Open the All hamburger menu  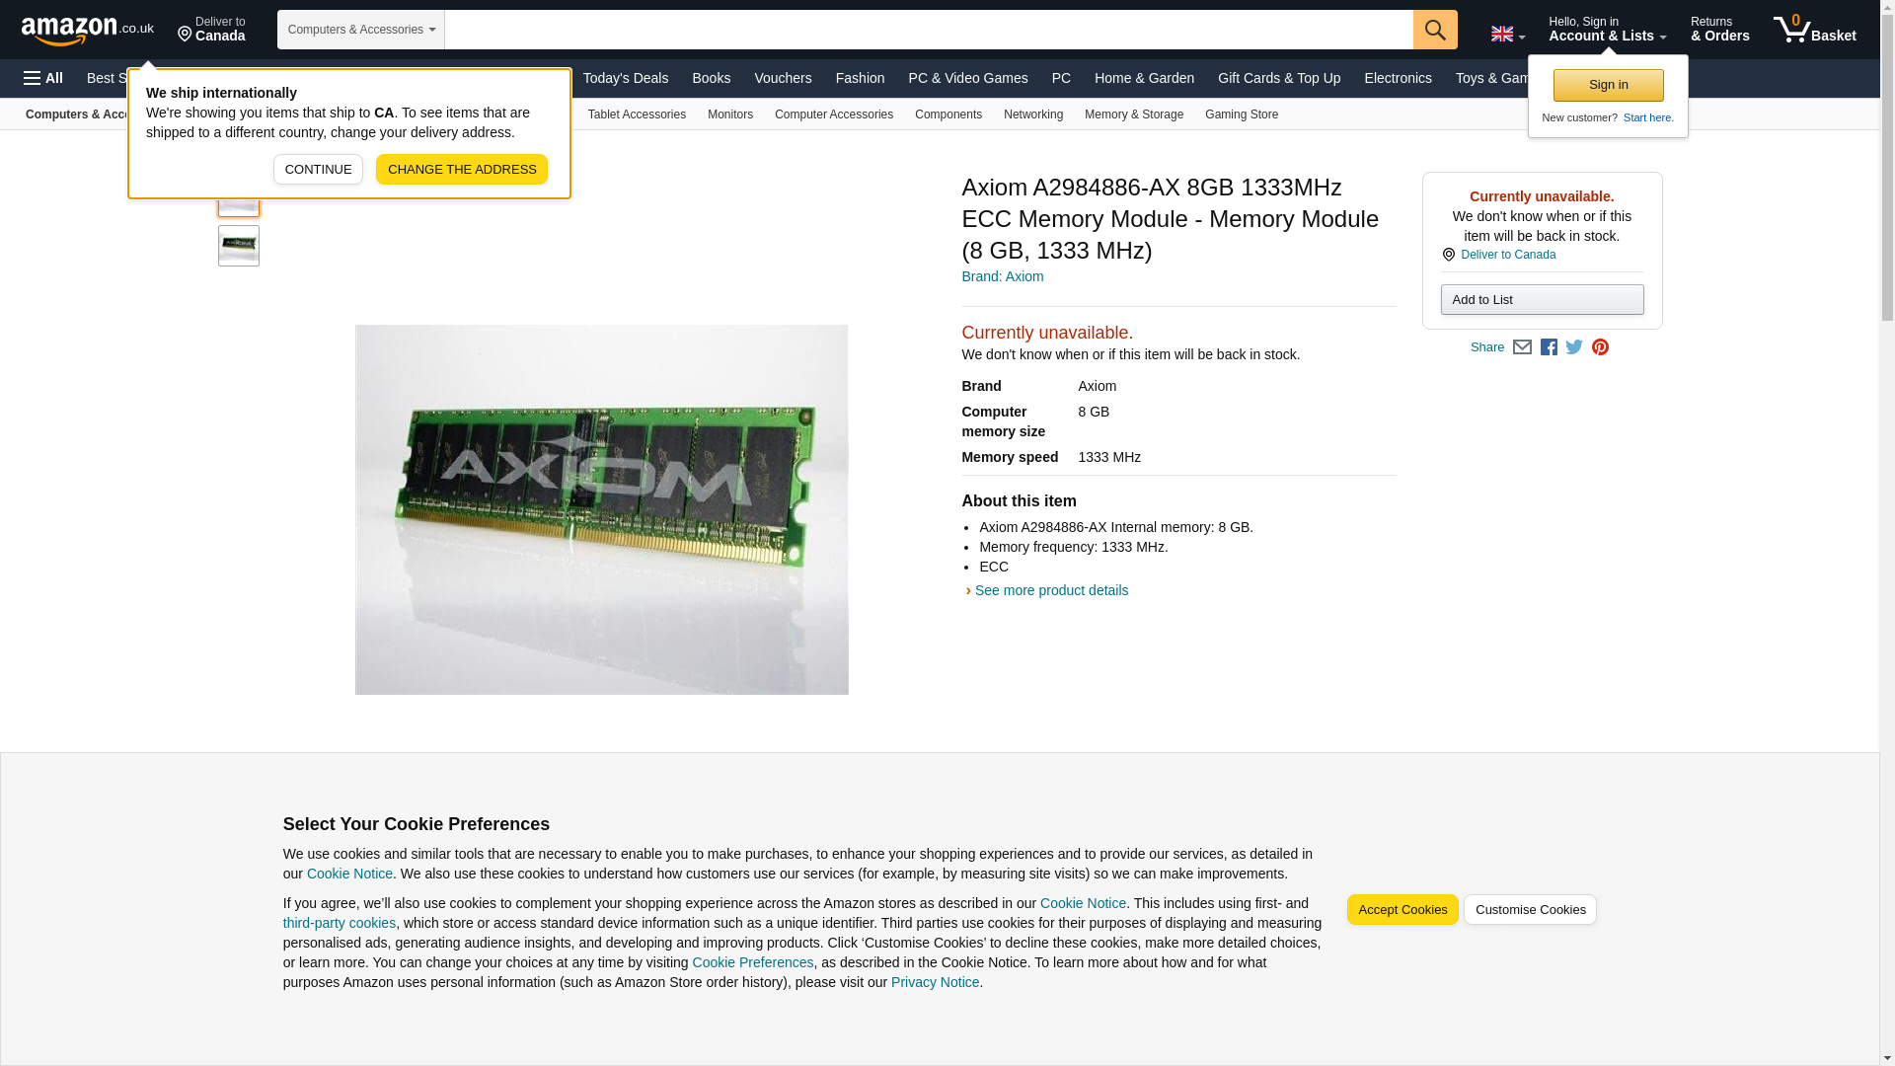[43, 78]
